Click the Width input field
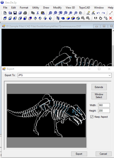 [104, 105]
